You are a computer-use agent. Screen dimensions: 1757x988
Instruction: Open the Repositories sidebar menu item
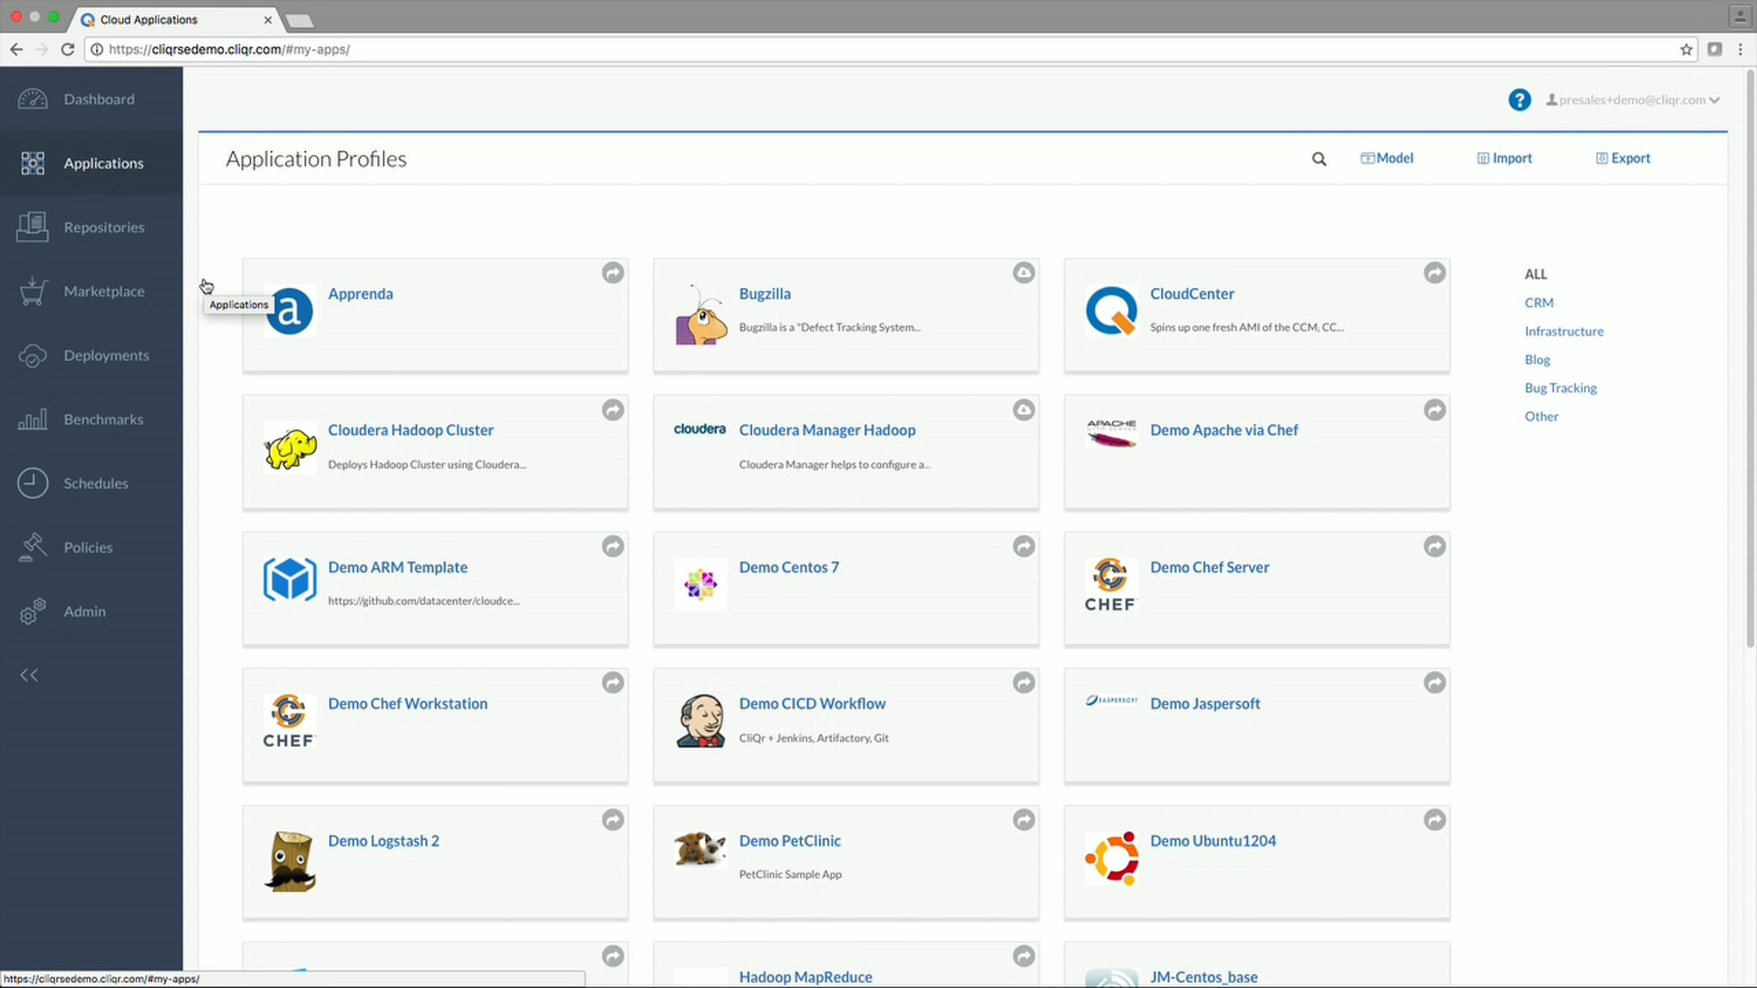[103, 228]
